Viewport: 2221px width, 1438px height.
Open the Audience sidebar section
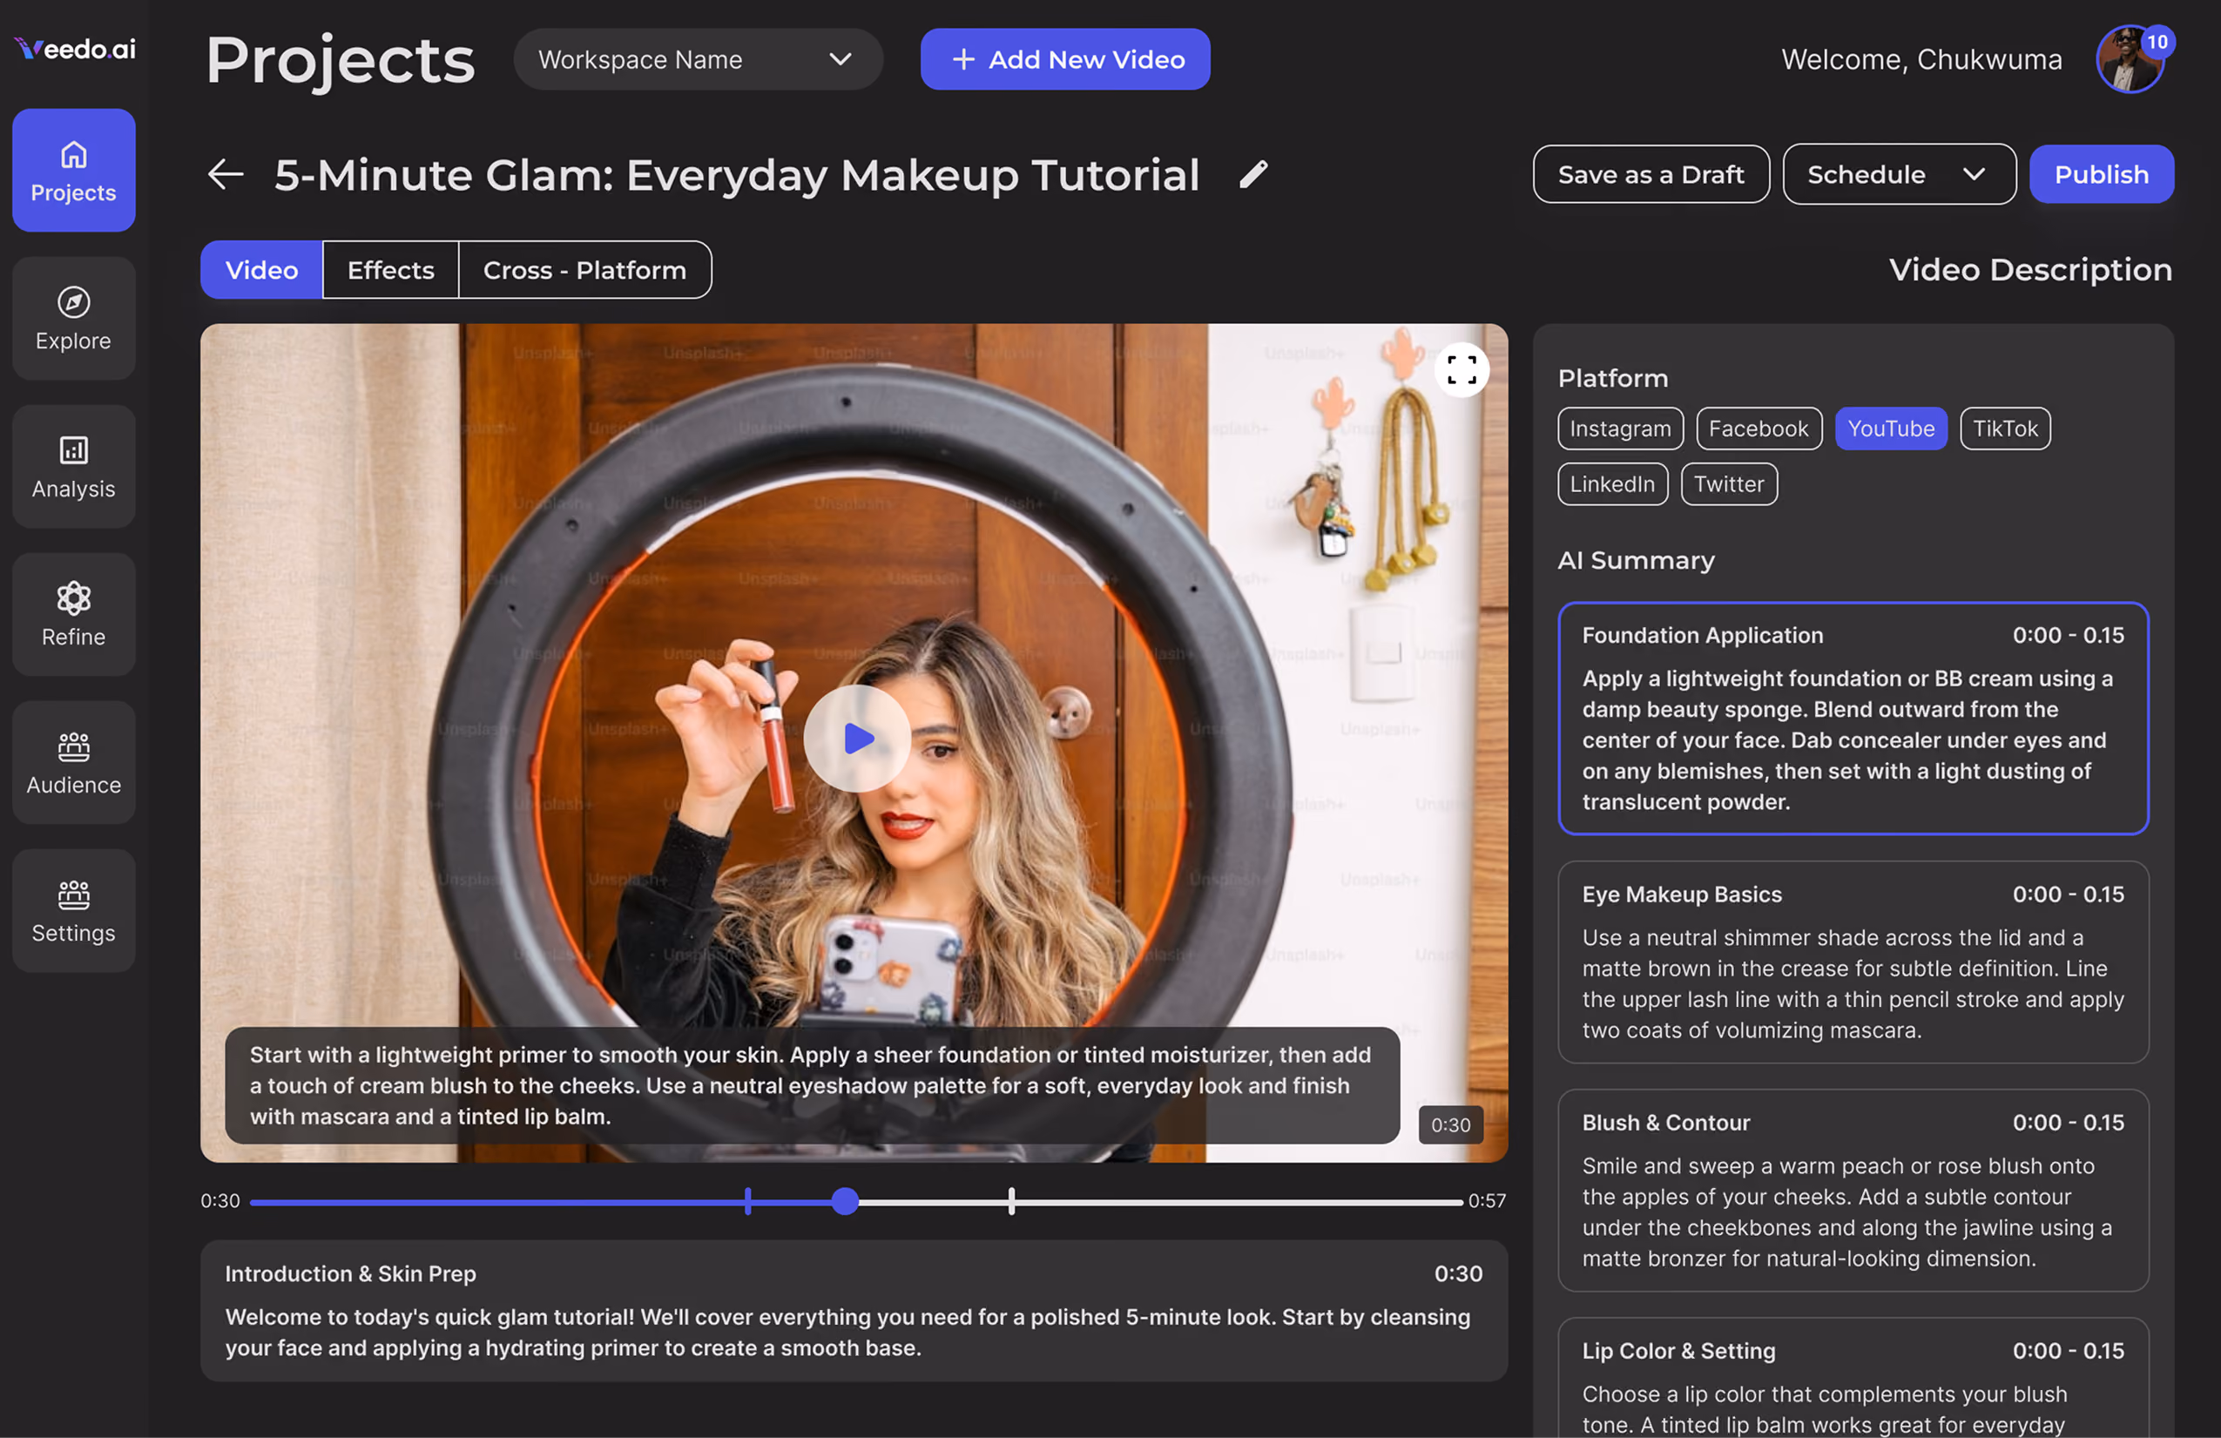(x=74, y=762)
